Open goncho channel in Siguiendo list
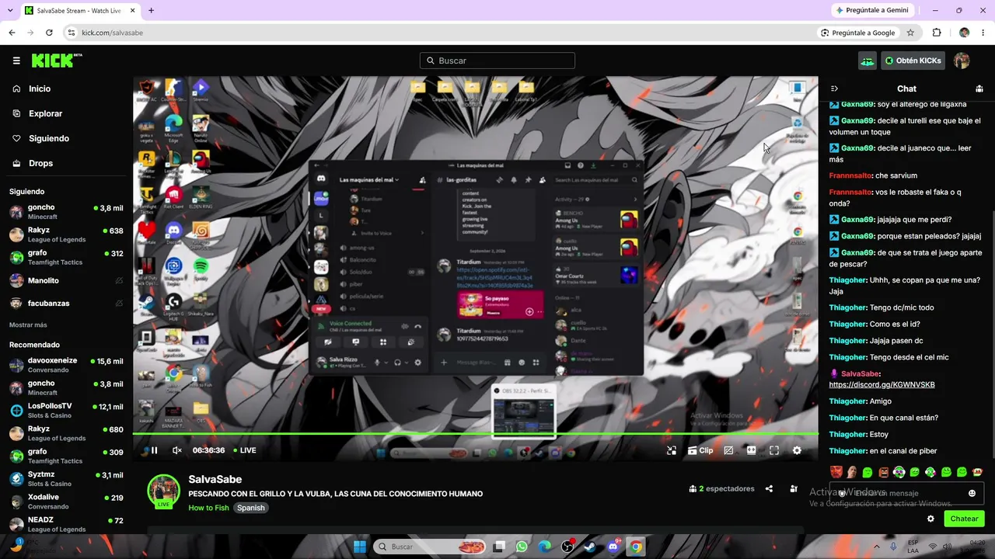 (x=66, y=211)
